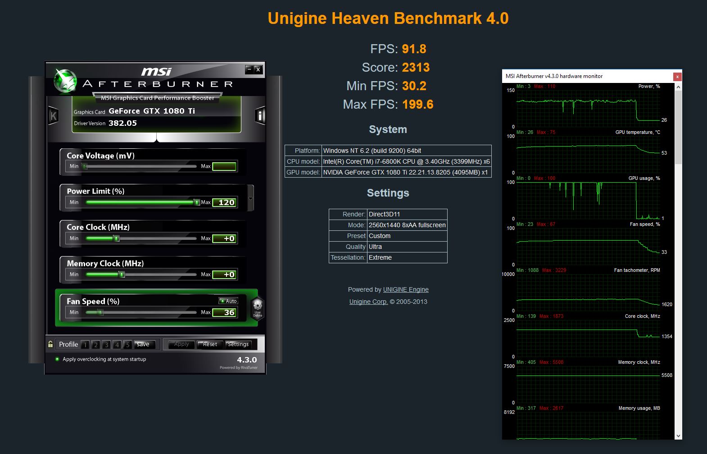Toggle the Fan Speed Auto mode
Screen dimensions: 707x454
tap(228, 301)
